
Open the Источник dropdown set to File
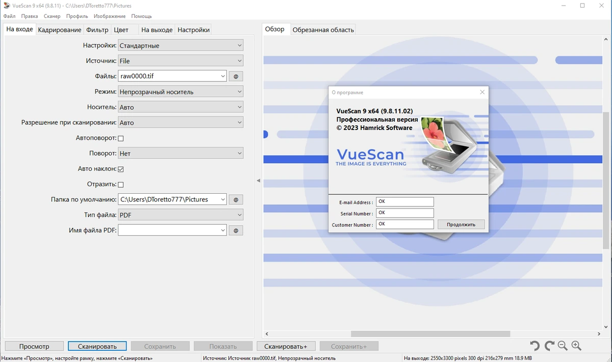pyautogui.click(x=181, y=61)
